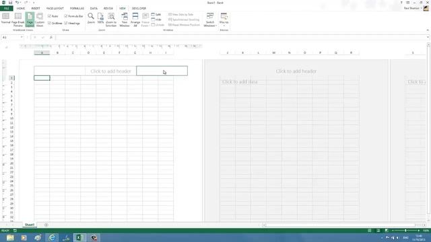
Task: Set zoom to 100% using ribbon button
Action: tap(100, 19)
